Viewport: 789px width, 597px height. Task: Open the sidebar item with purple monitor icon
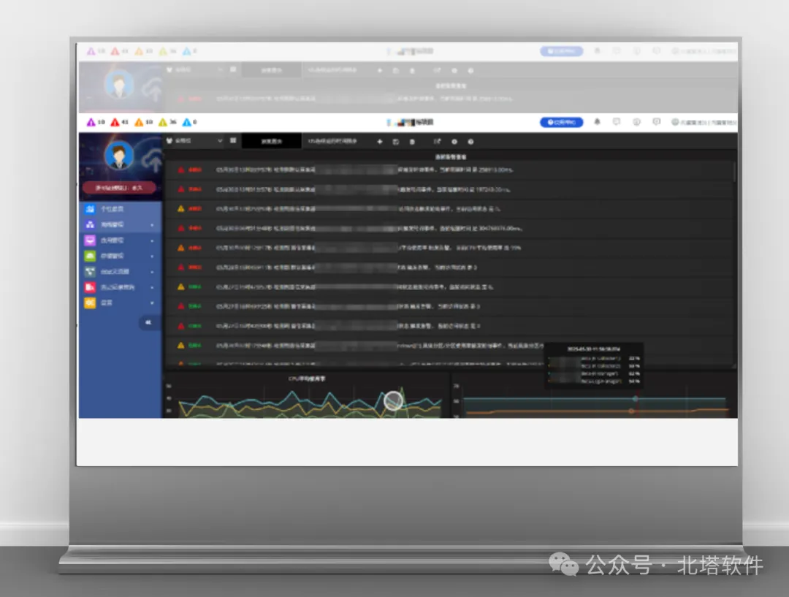121,240
